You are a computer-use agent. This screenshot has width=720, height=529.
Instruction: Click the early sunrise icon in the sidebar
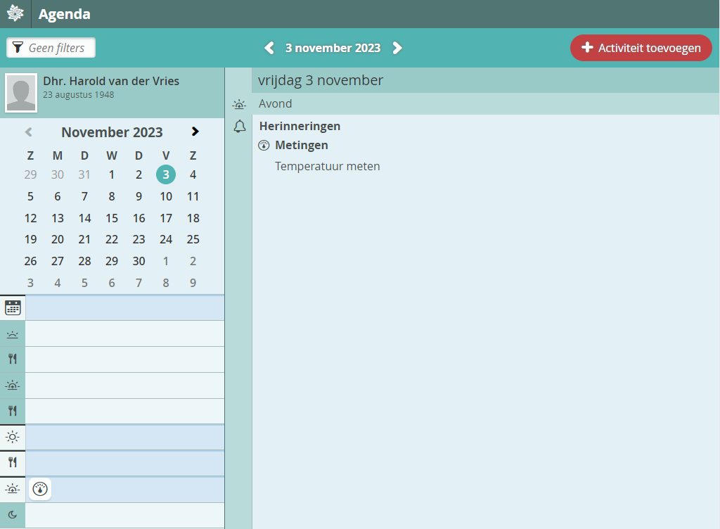pos(13,334)
